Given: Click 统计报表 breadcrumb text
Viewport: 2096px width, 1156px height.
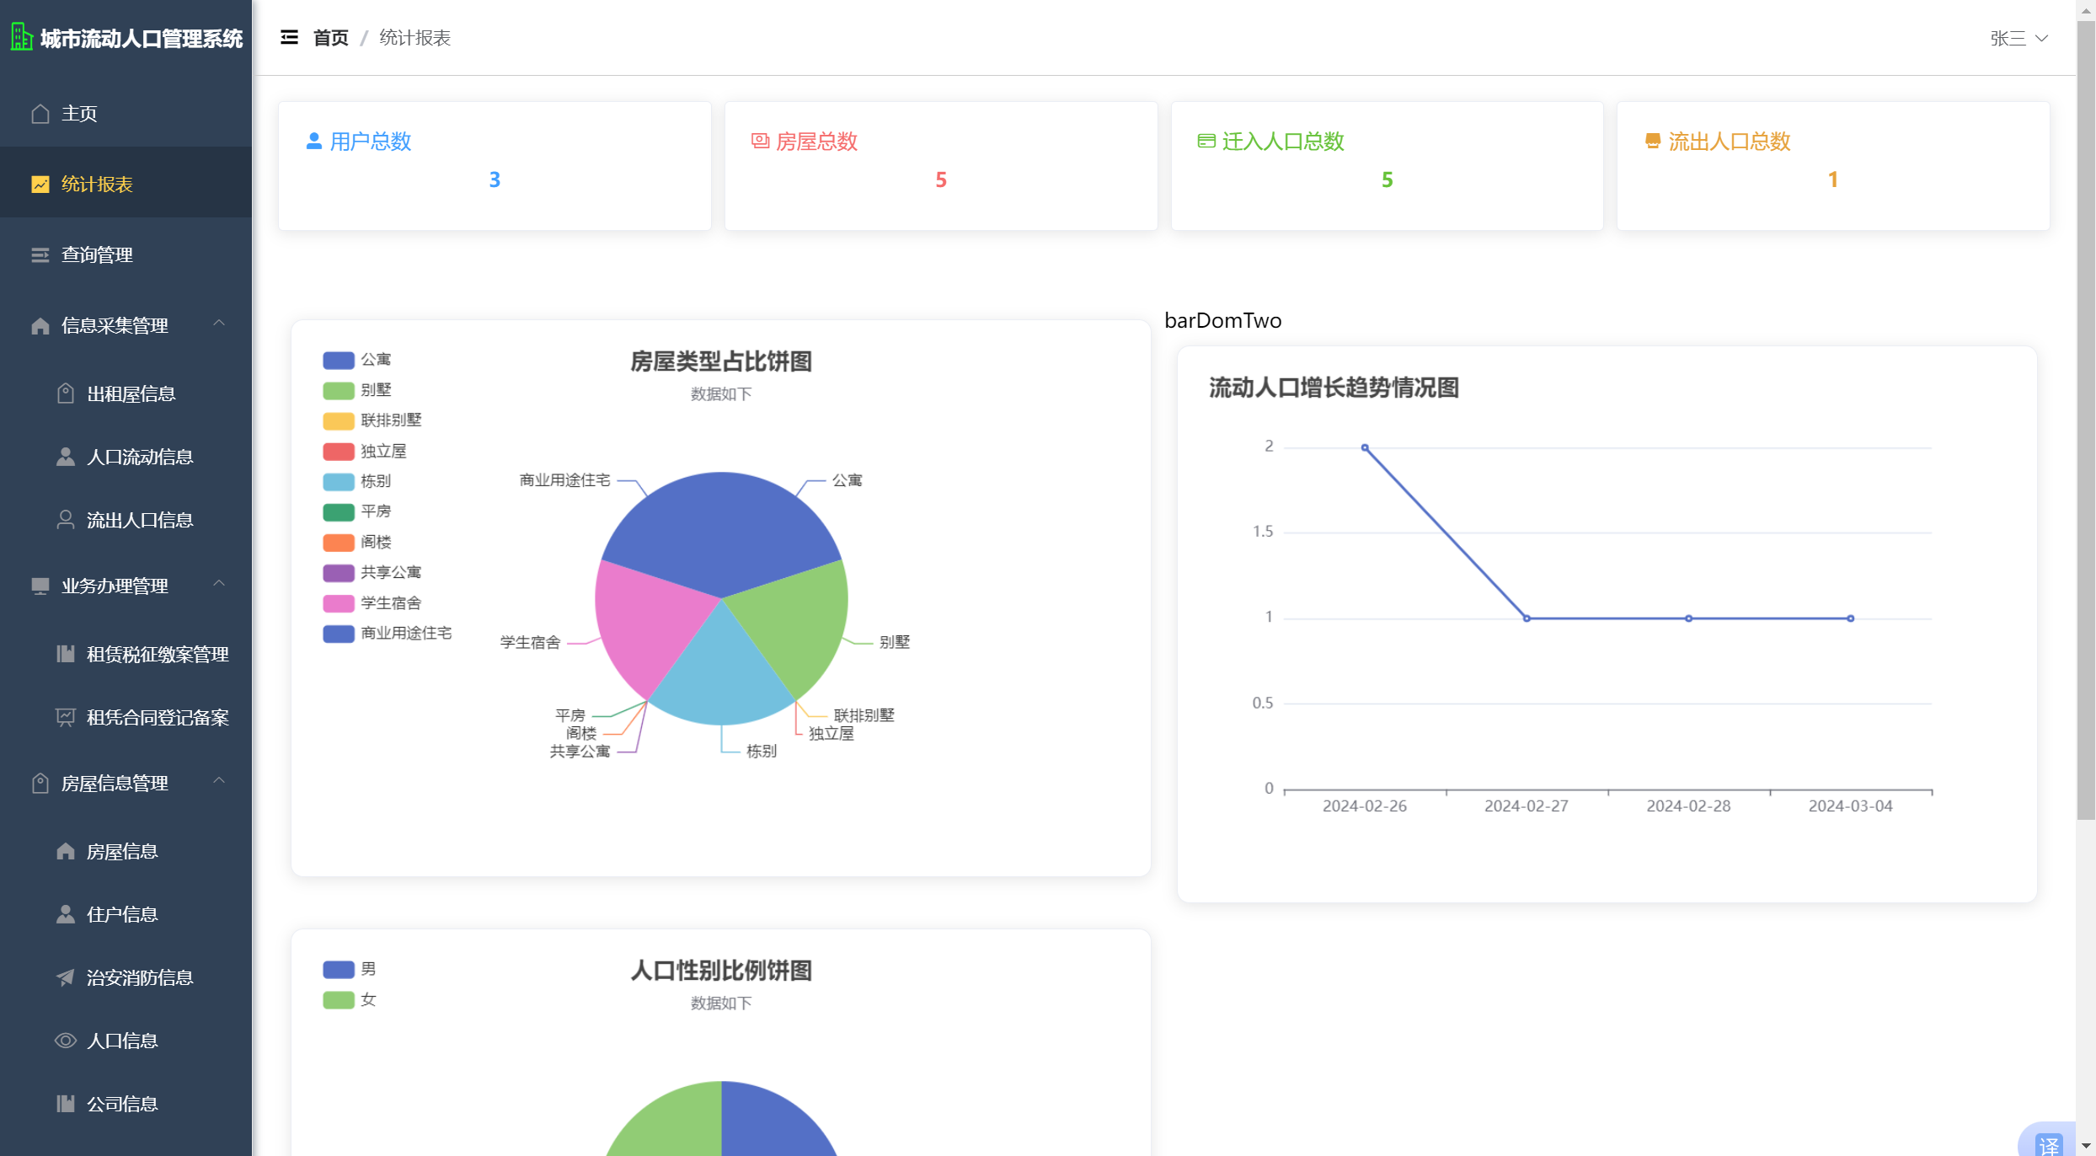Looking at the screenshot, I should click(415, 38).
